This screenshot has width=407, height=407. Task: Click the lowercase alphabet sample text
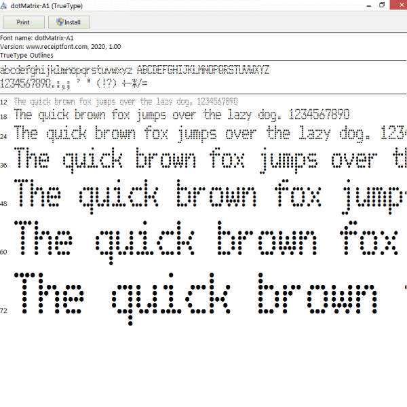(x=66, y=70)
